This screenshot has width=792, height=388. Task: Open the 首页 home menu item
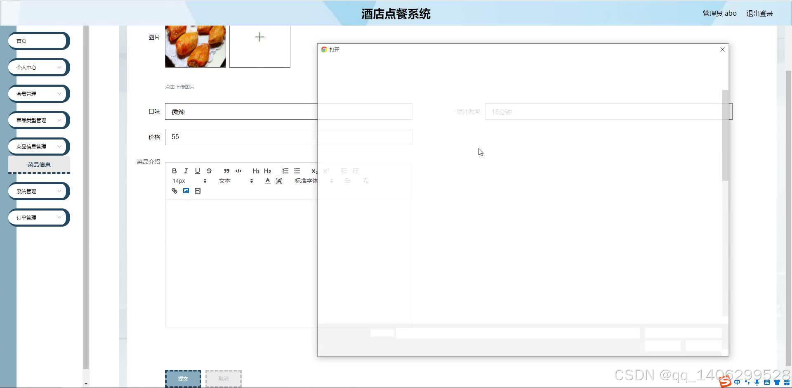39,41
